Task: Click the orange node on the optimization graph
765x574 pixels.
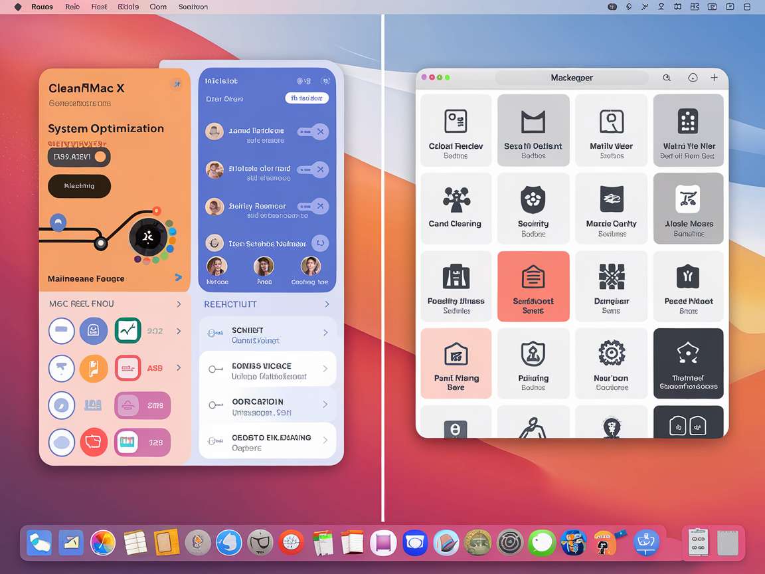Action: (x=156, y=211)
